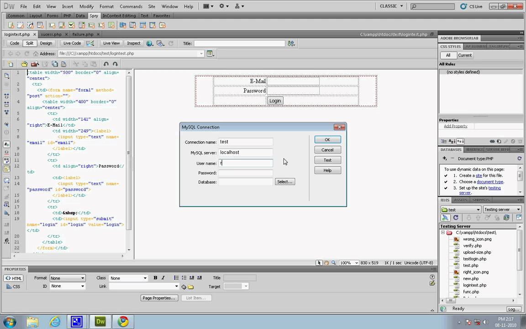Show All rules in CSS Styles panel
This screenshot has width=526, height=329.
click(448, 55)
